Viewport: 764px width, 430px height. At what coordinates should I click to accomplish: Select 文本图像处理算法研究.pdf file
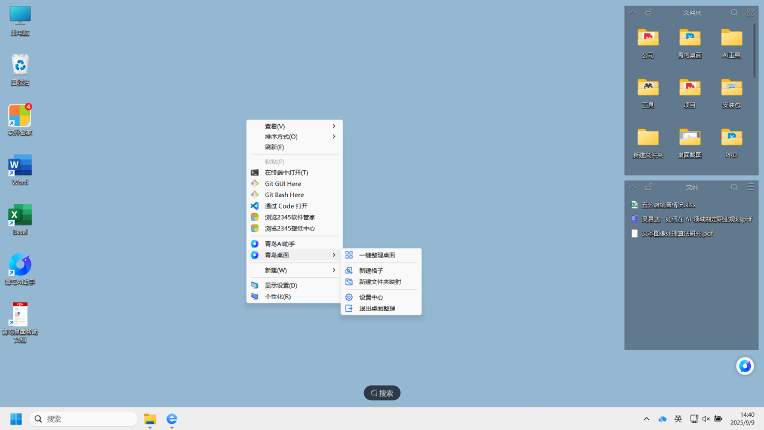click(672, 234)
